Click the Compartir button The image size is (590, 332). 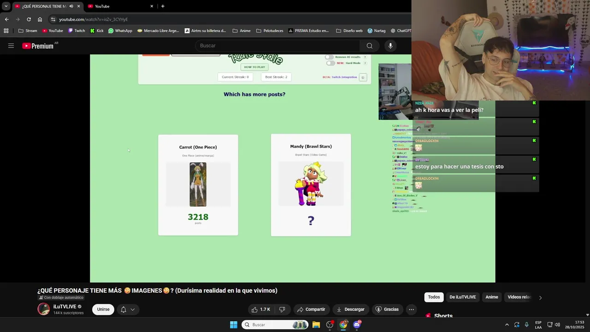311,309
